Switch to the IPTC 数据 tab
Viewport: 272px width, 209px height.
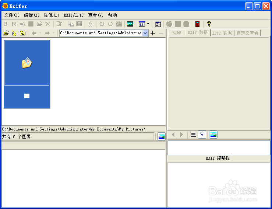click(222, 33)
